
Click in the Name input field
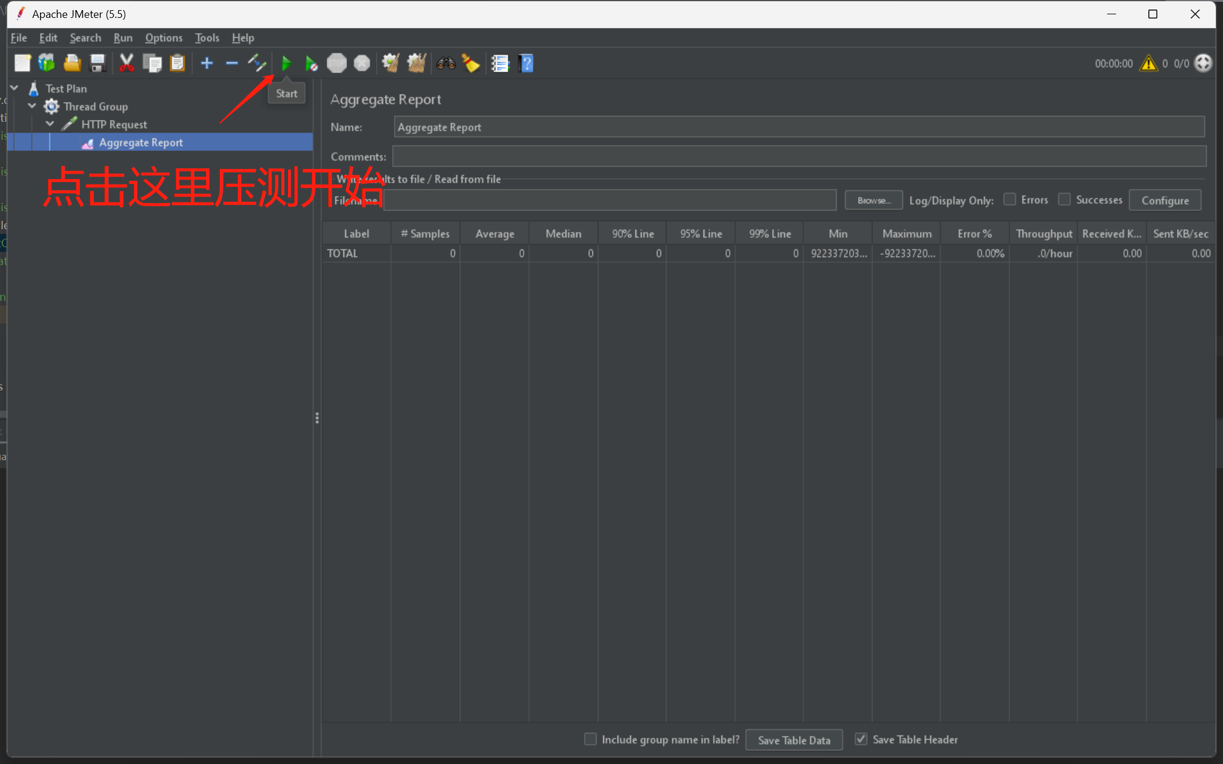799,127
